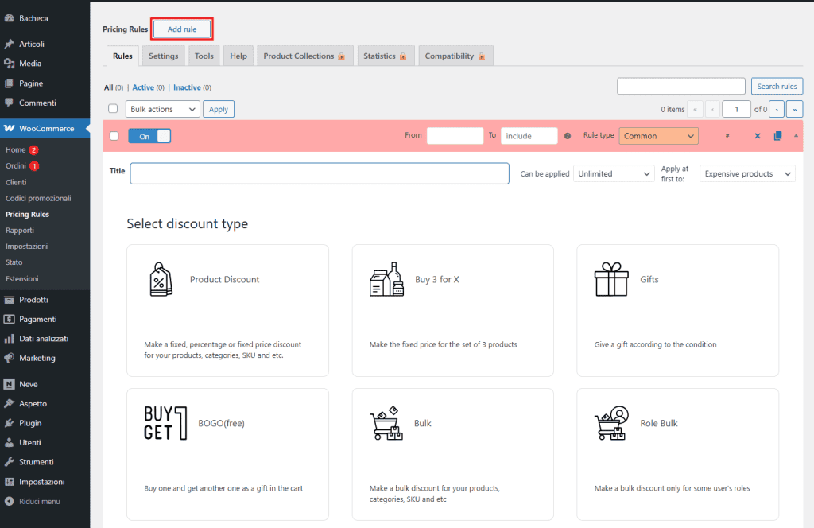Click the WooCommerce logo icon
This screenshot has width=814, height=528.
[9, 128]
